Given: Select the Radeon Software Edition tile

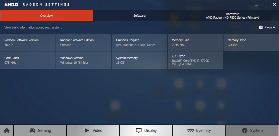Looking at the screenshot, I should 84,42.
